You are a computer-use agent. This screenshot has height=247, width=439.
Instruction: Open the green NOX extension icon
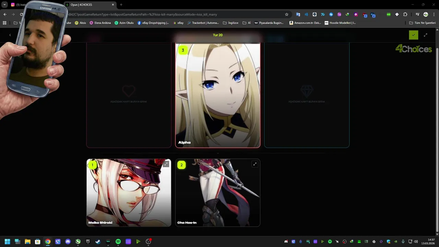coord(389,14)
